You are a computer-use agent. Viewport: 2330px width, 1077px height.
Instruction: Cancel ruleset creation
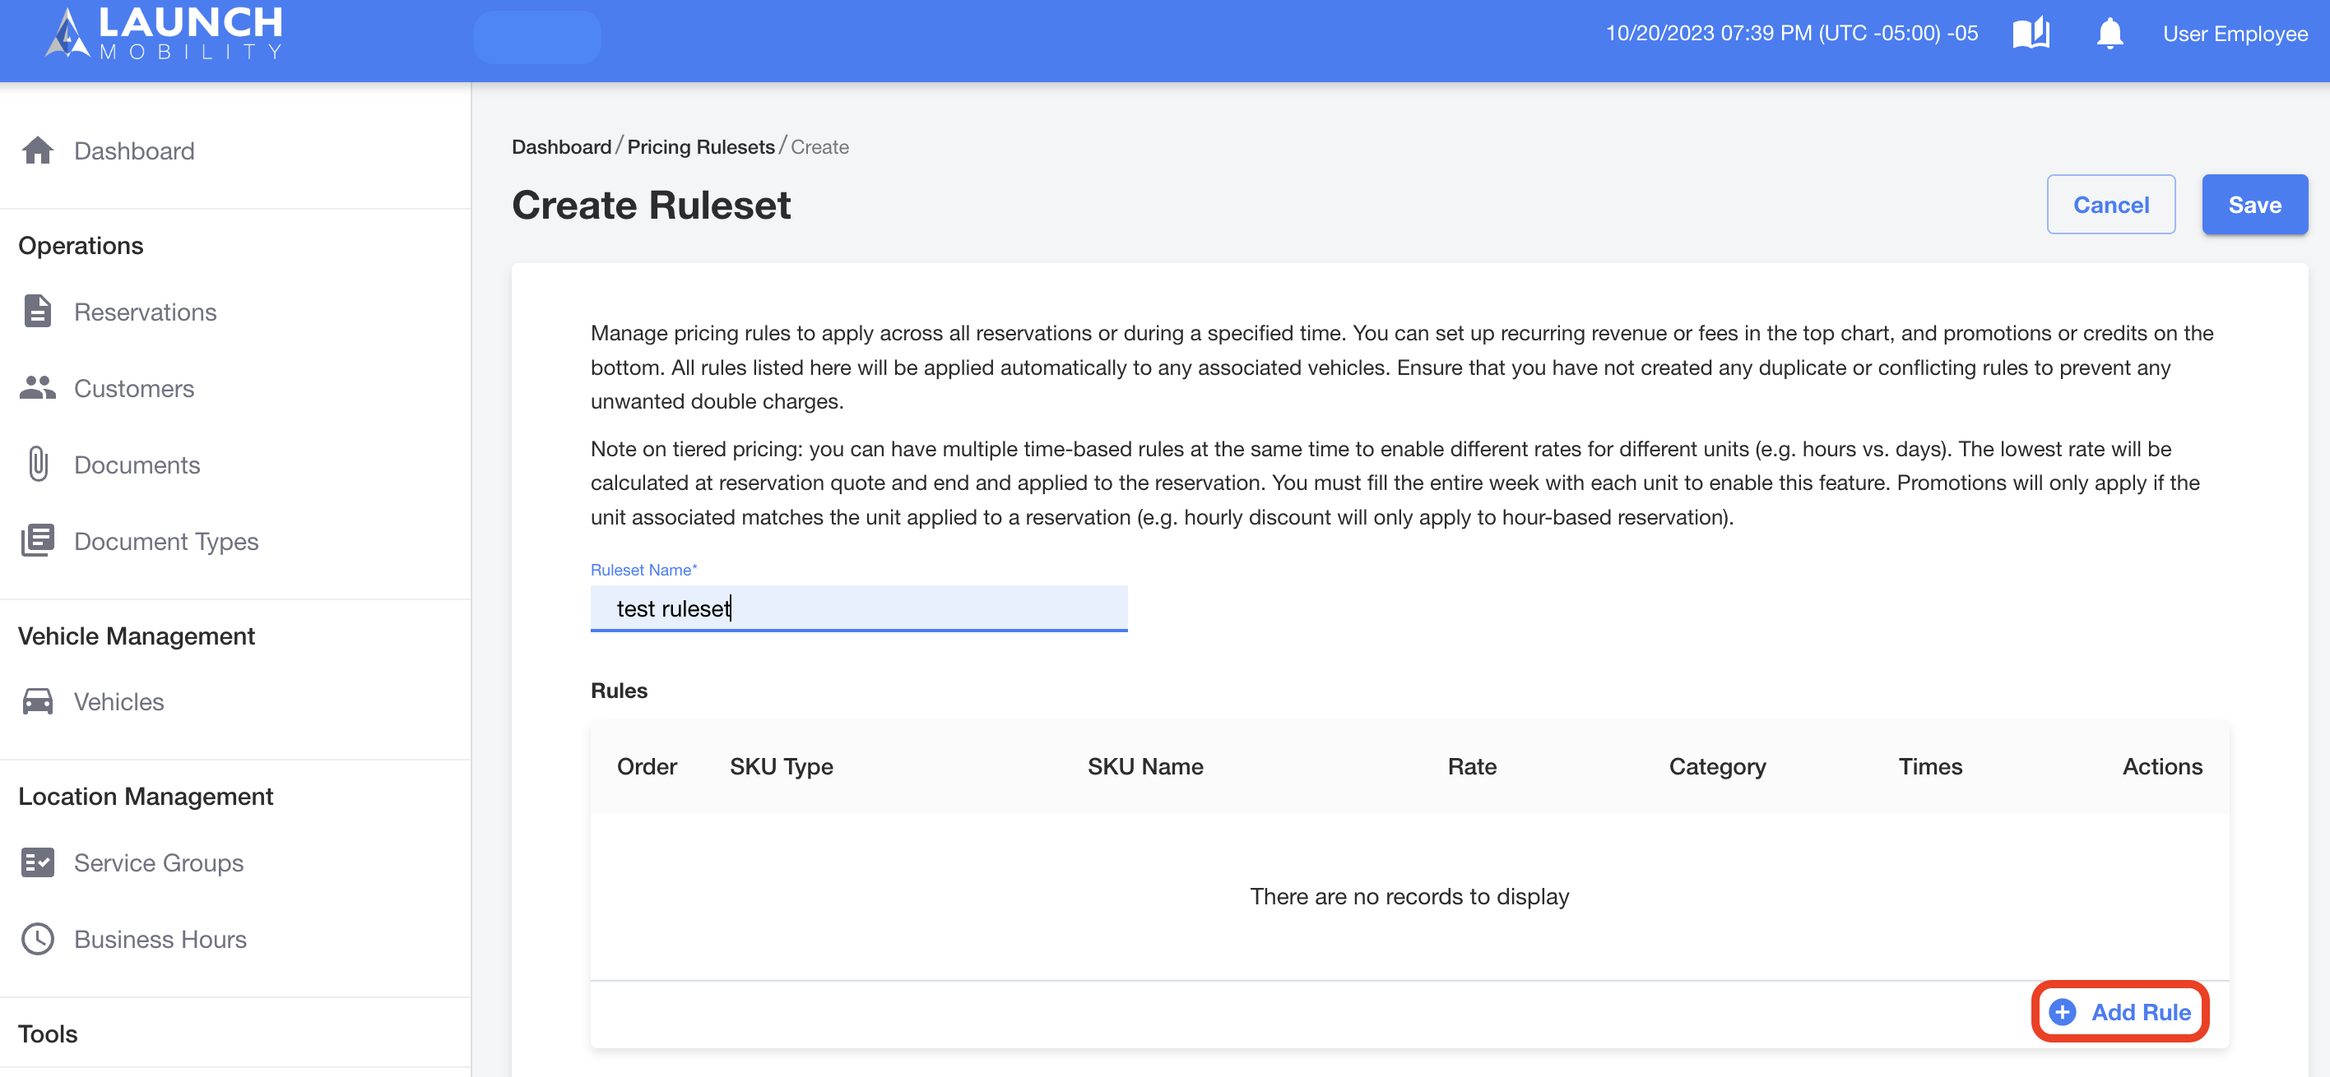2110,204
